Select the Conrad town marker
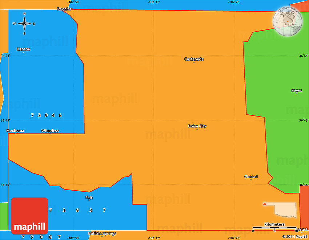Image resolution: width=309 pixels, height=240 pixels. [251, 180]
